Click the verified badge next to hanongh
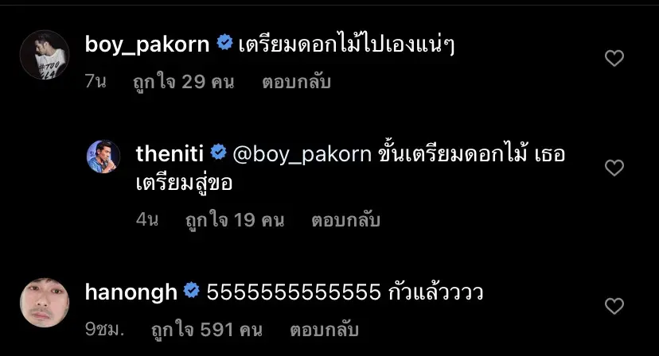659x356 pixels. coord(192,291)
